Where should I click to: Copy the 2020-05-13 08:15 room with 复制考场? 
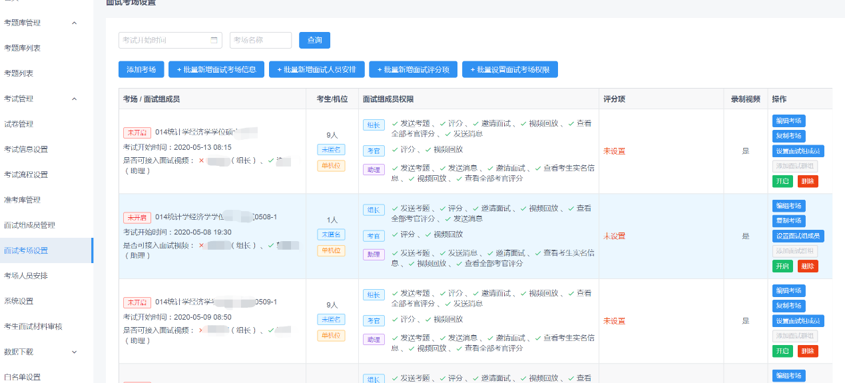coord(788,135)
